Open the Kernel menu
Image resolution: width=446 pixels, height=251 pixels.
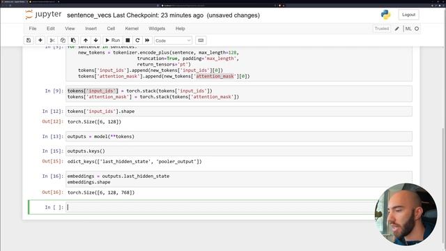(132, 29)
